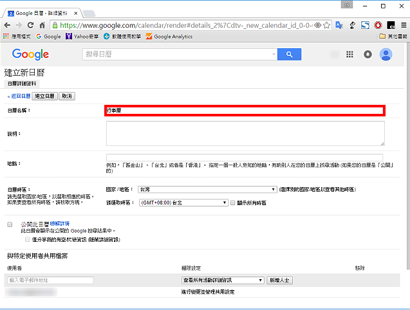
Task: Open the time zone dropdown (GMT+08:00) 台北
Action: point(183,203)
